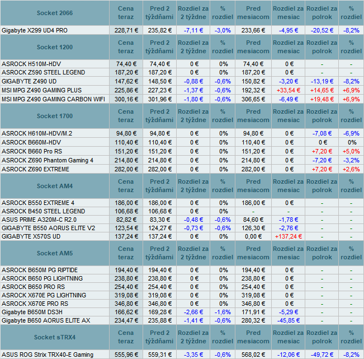Click ASROCK B450 STEEL LEGEND name
The image size is (364, 359).
pos(44,211)
